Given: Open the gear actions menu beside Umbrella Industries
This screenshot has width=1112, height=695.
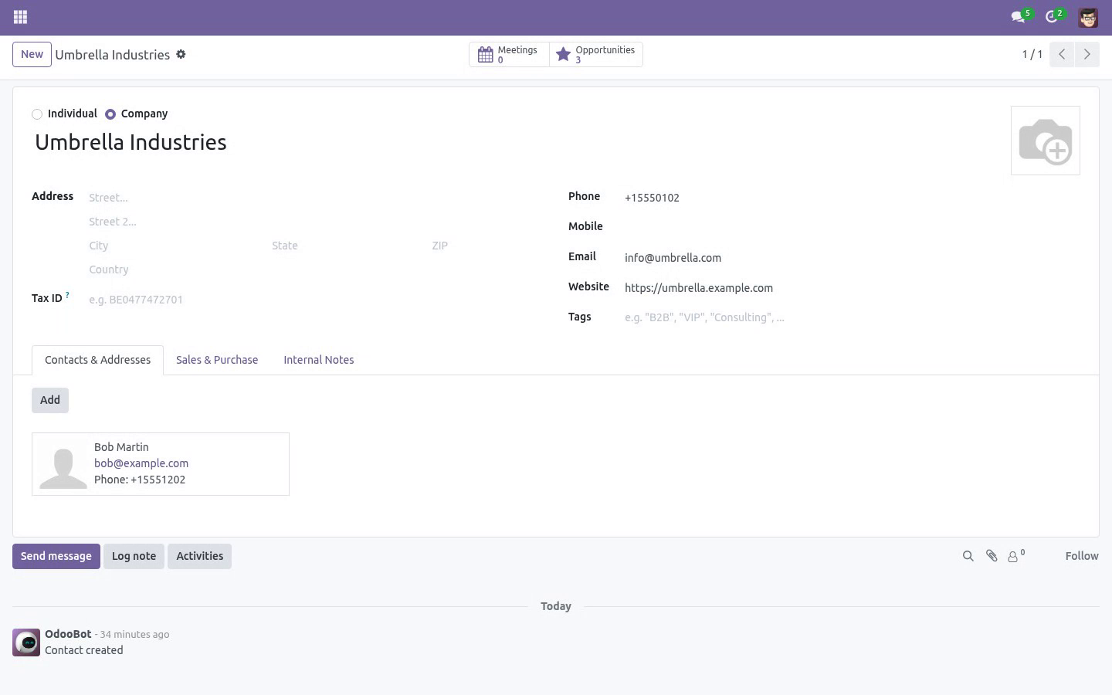Looking at the screenshot, I should tap(181, 55).
